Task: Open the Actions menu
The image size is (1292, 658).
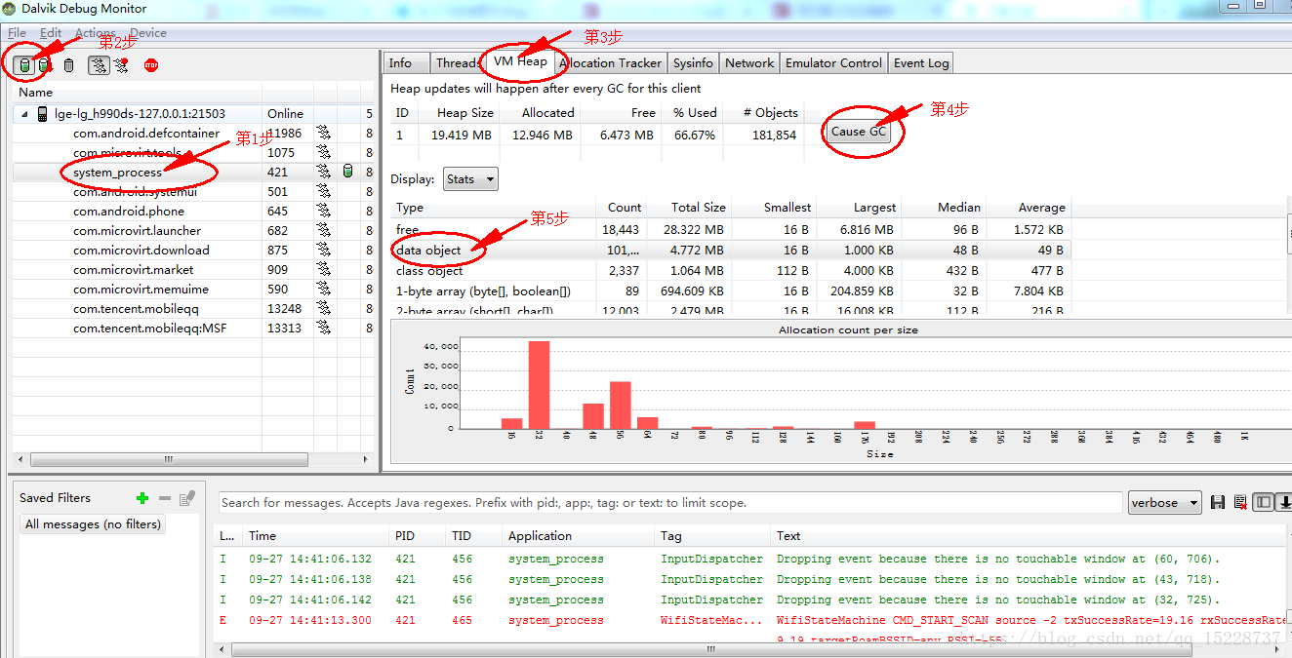Action: coord(96,33)
